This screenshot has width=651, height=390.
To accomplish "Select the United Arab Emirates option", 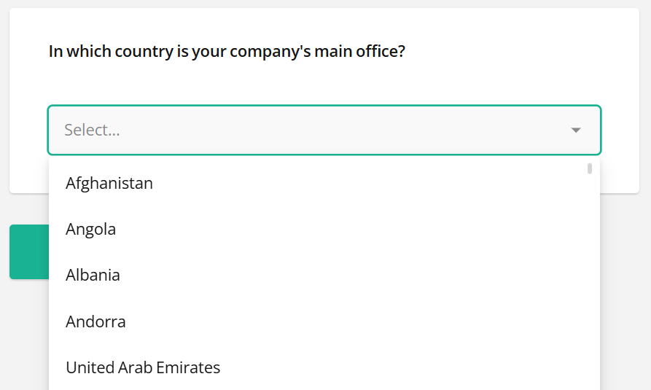I will tap(143, 367).
